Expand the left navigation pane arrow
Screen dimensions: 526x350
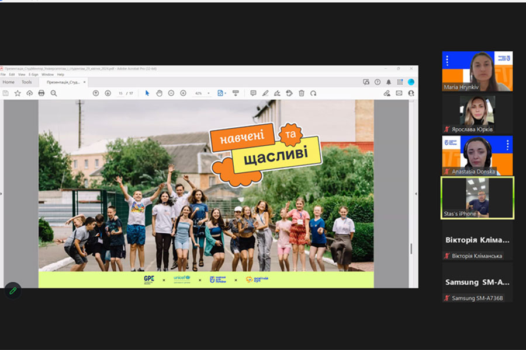[1, 194]
